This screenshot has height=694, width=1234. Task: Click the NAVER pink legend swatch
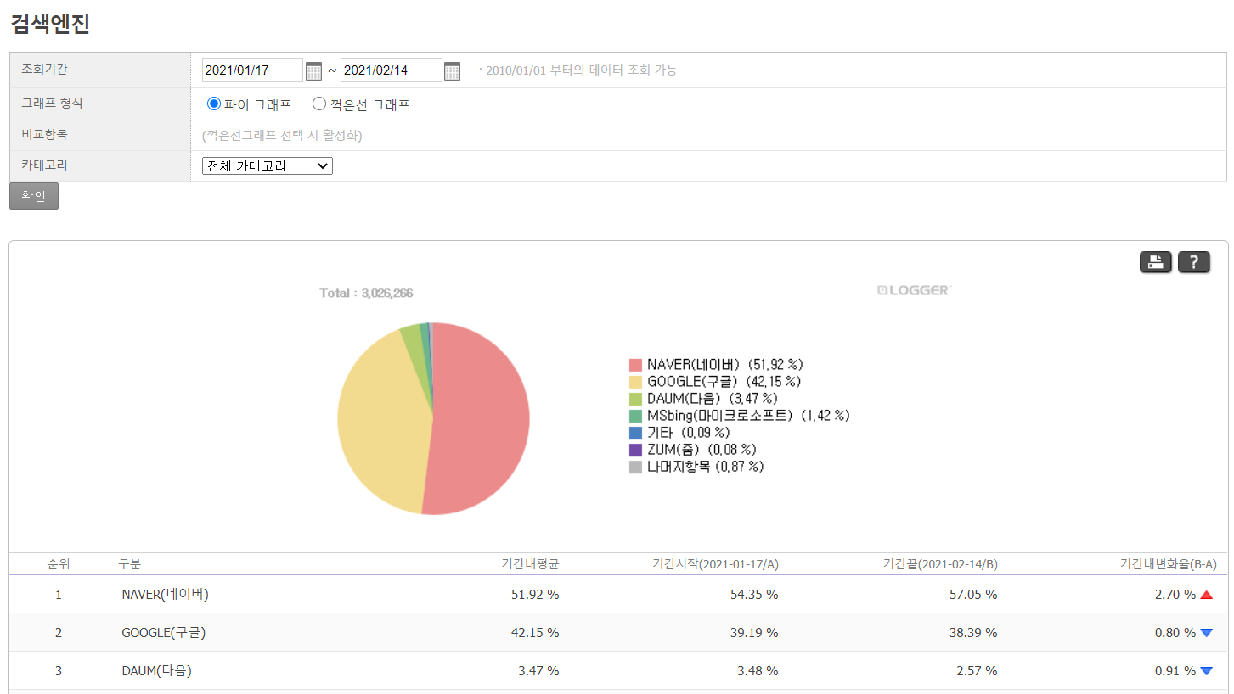(635, 365)
